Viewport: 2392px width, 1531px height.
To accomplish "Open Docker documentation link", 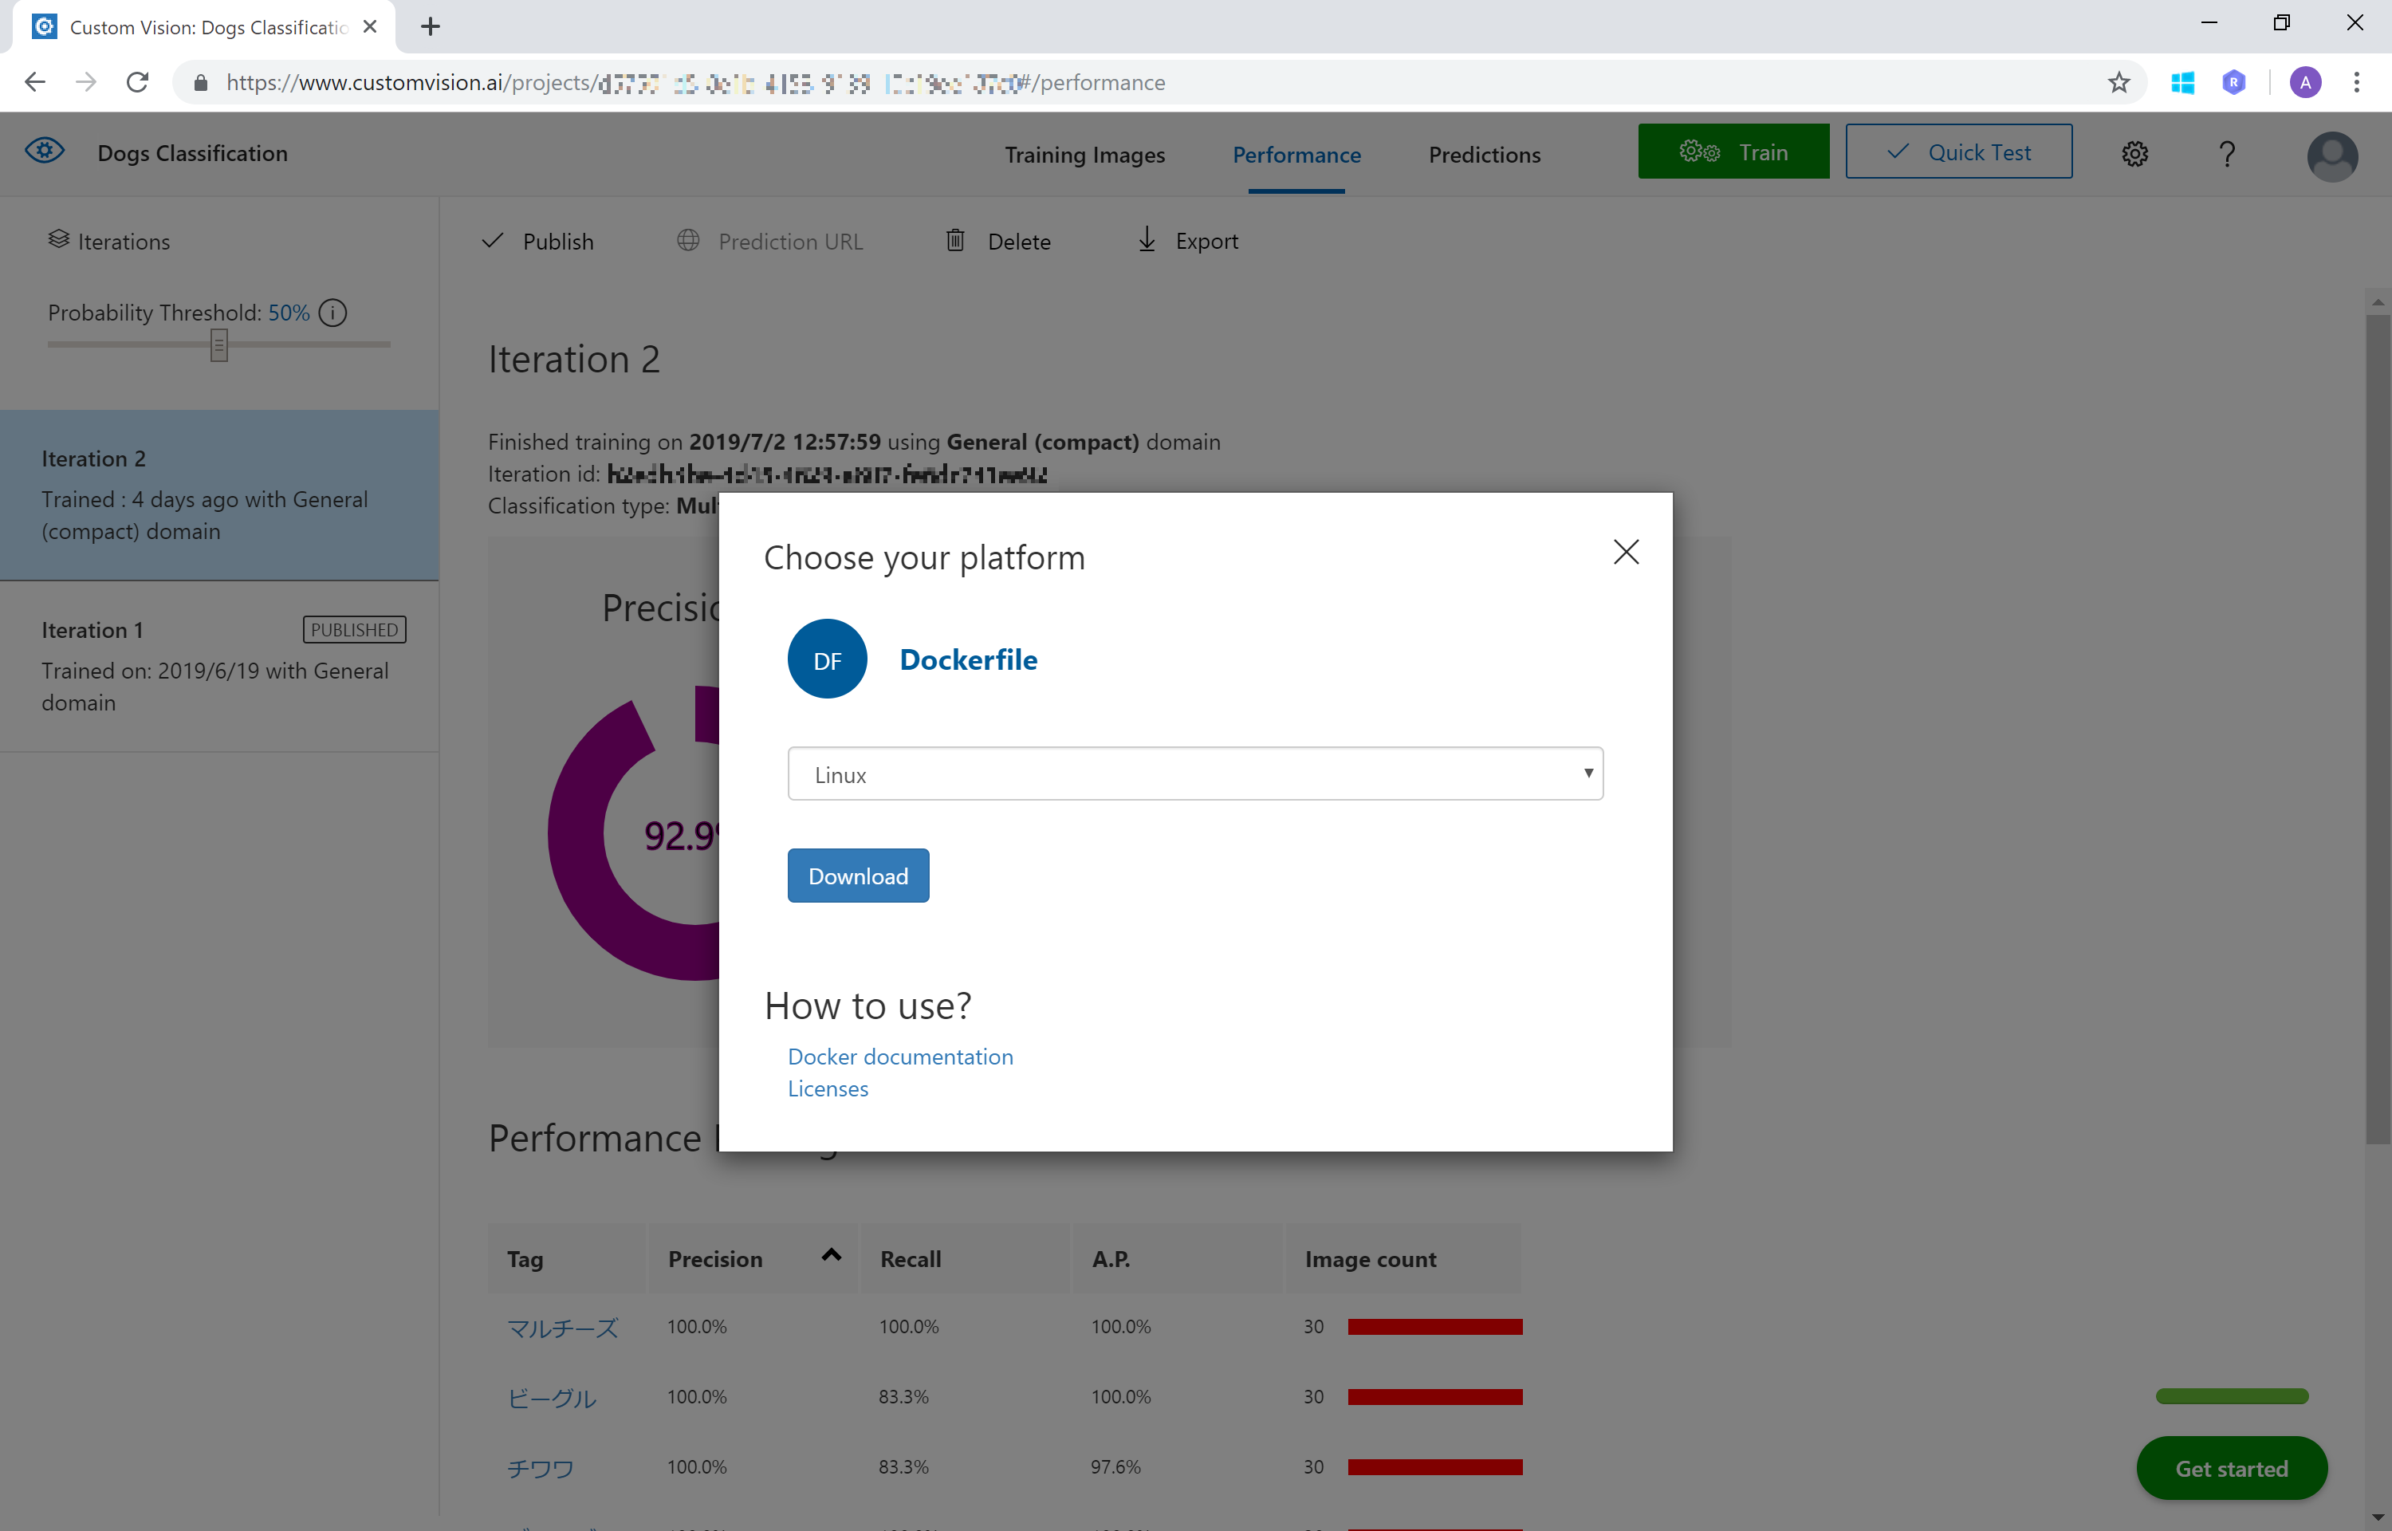I will [900, 1057].
